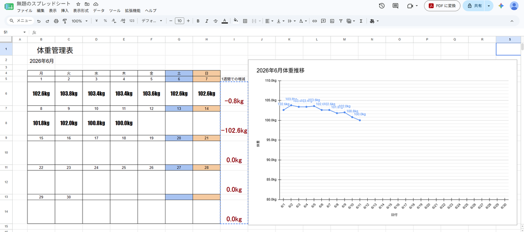
Task: Increase font size with plus button
Action: pos(188,21)
